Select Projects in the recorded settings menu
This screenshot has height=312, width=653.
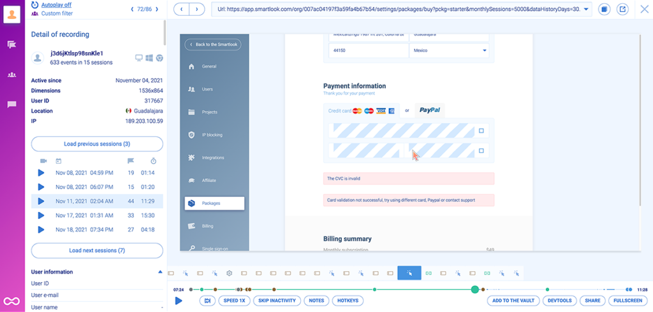[x=209, y=112]
